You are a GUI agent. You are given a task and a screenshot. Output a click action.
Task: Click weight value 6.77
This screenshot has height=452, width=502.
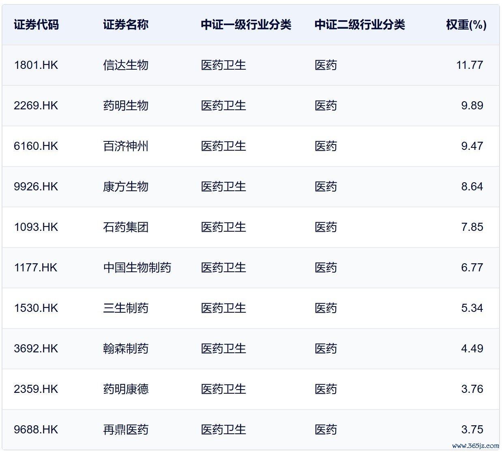tap(472, 268)
